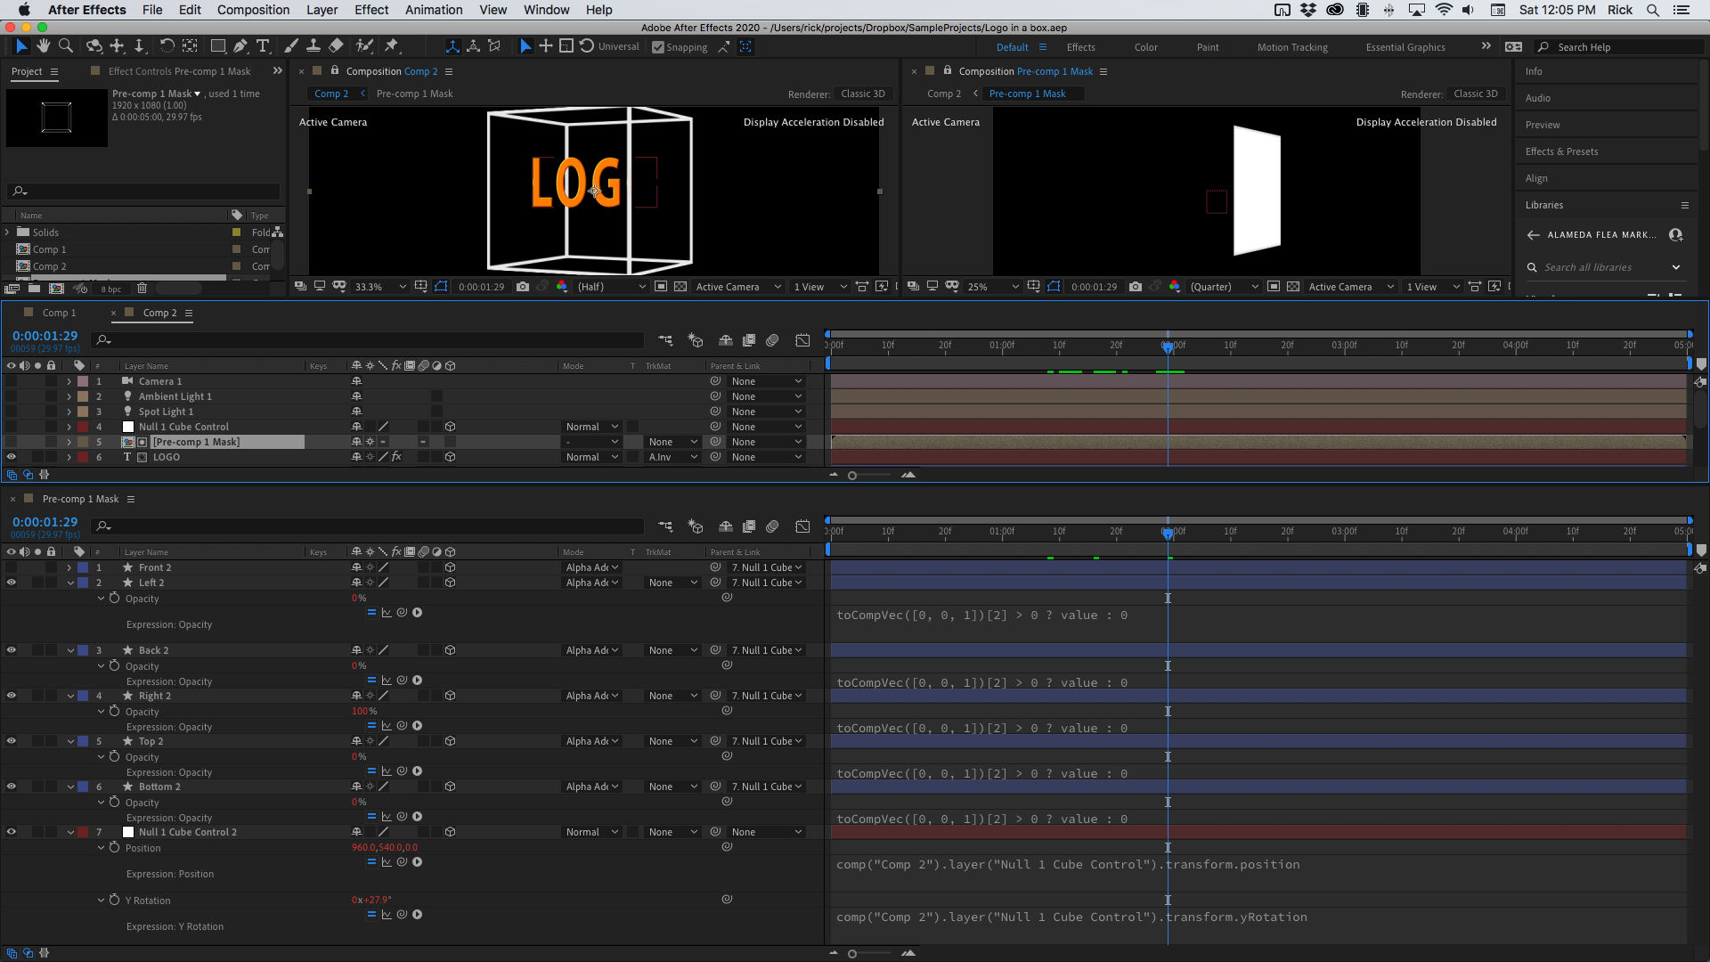Open the Graph Editor in the timeline
This screenshot has height=962, width=1710.
click(802, 340)
